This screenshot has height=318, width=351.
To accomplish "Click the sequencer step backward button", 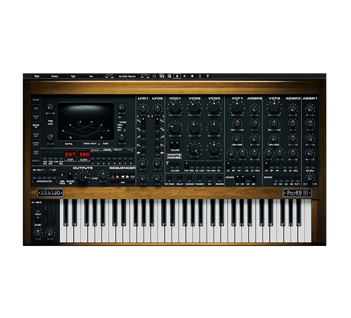I will pos(123,177).
